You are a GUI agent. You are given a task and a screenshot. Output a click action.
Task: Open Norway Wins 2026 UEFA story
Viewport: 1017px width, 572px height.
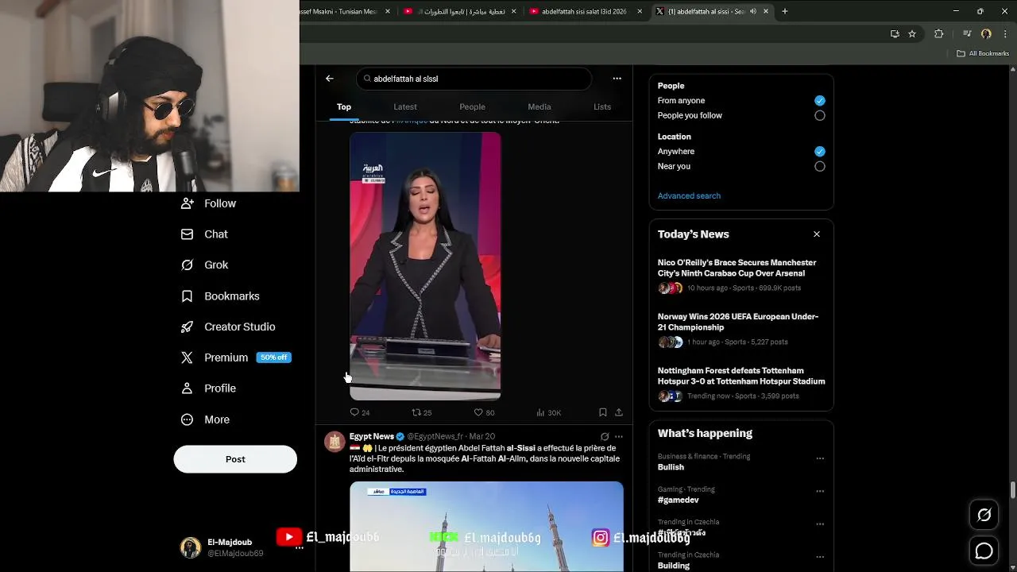741,329
